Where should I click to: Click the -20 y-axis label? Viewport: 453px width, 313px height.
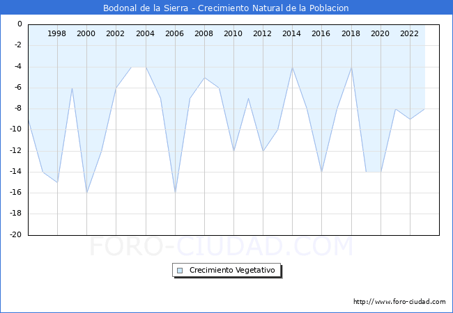tap(16, 234)
